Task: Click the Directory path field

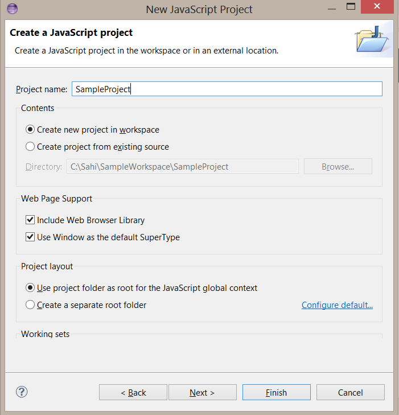Action: (x=183, y=166)
